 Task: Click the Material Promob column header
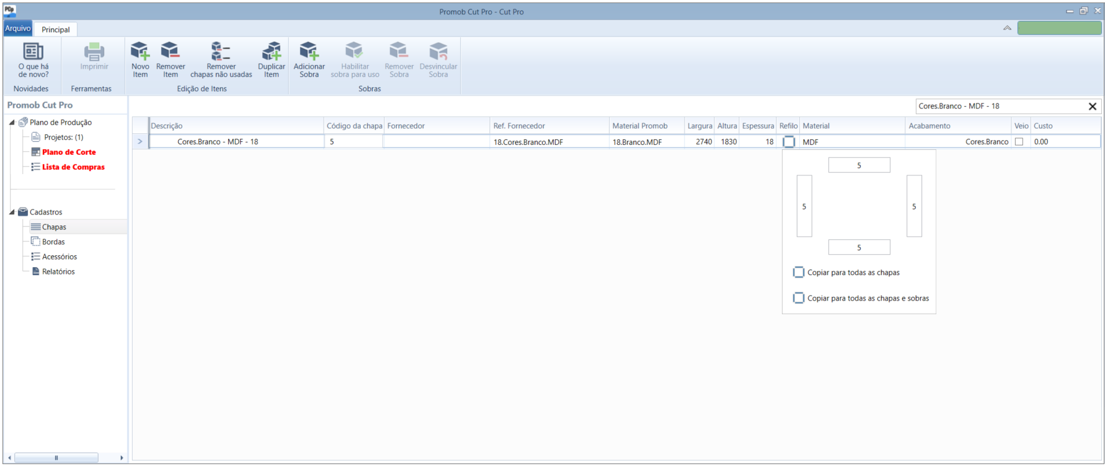tap(647, 126)
